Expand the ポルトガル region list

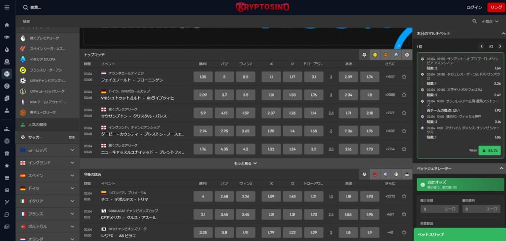47,227
